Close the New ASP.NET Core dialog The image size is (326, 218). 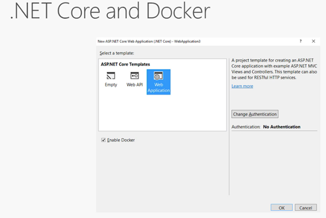[x=313, y=41]
